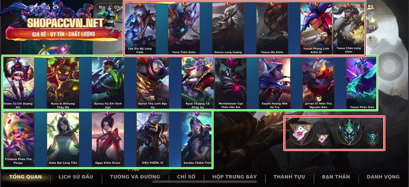Select the Soraka Chiêm Tinh skin card

coord(196,139)
